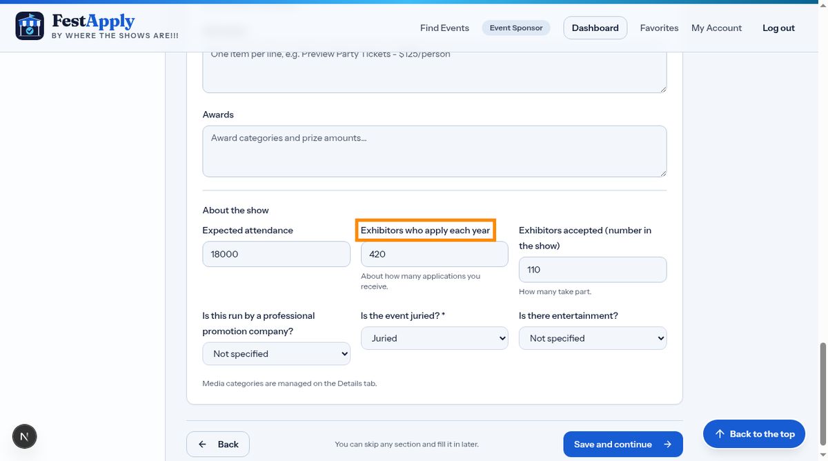828x461 pixels.
Task: Click the Back button
Action: click(x=218, y=444)
